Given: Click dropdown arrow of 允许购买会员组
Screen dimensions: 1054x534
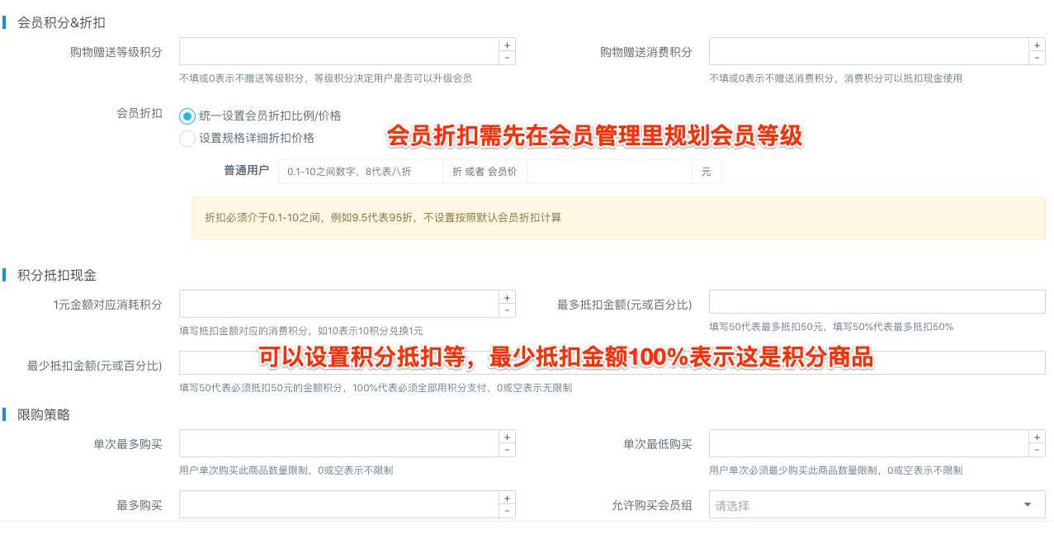Looking at the screenshot, I should (x=1028, y=505).
